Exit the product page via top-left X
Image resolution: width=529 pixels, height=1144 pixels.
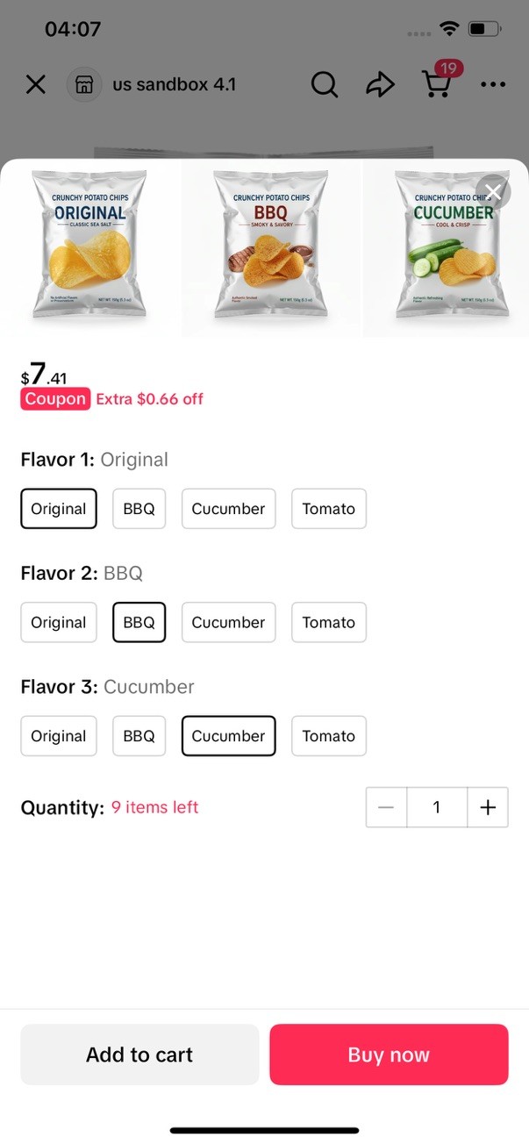point(35,84)
